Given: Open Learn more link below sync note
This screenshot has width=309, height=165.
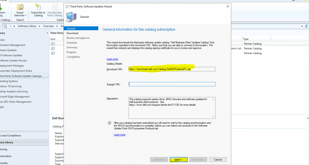Looking at the screenshot, I should tap(119, 135).
